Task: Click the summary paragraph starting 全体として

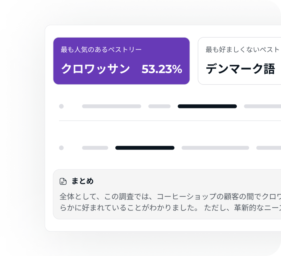Action: tap(170, 202)
